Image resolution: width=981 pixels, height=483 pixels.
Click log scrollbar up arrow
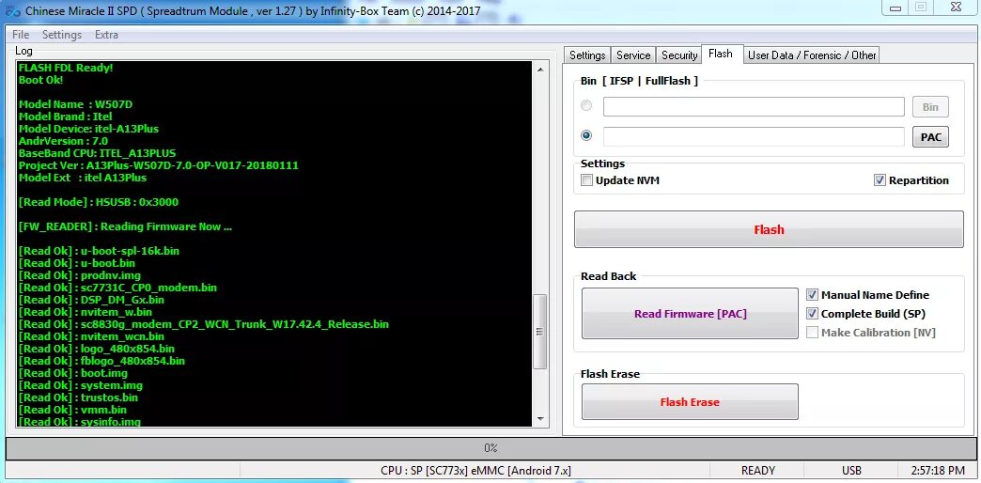click(540, 70)
